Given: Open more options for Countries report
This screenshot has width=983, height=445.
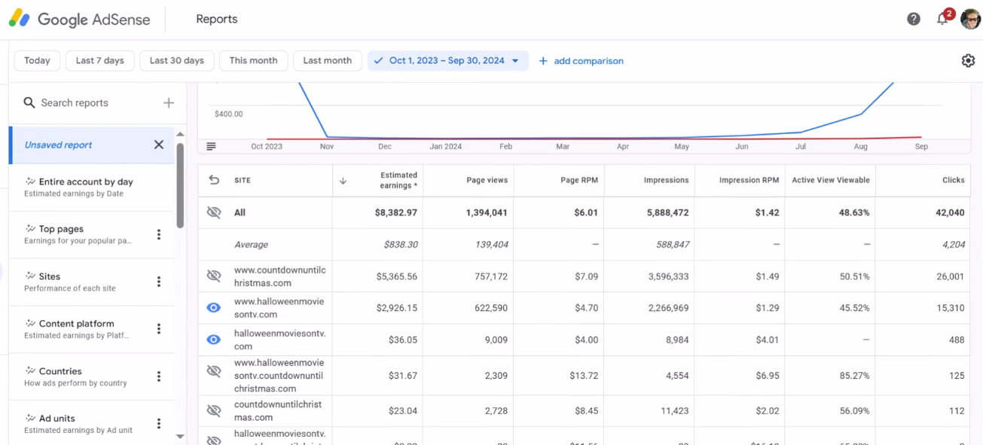Looking at the screenshot, I should pos(159,376).
